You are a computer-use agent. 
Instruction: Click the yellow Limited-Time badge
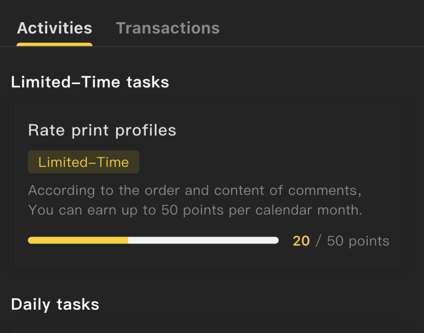[x=83, y=162]
